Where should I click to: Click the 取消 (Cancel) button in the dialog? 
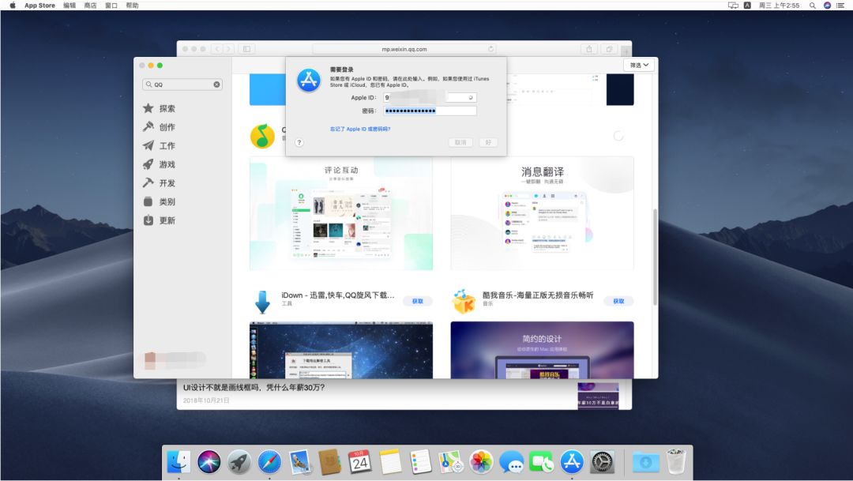click(x=460, y=142)
